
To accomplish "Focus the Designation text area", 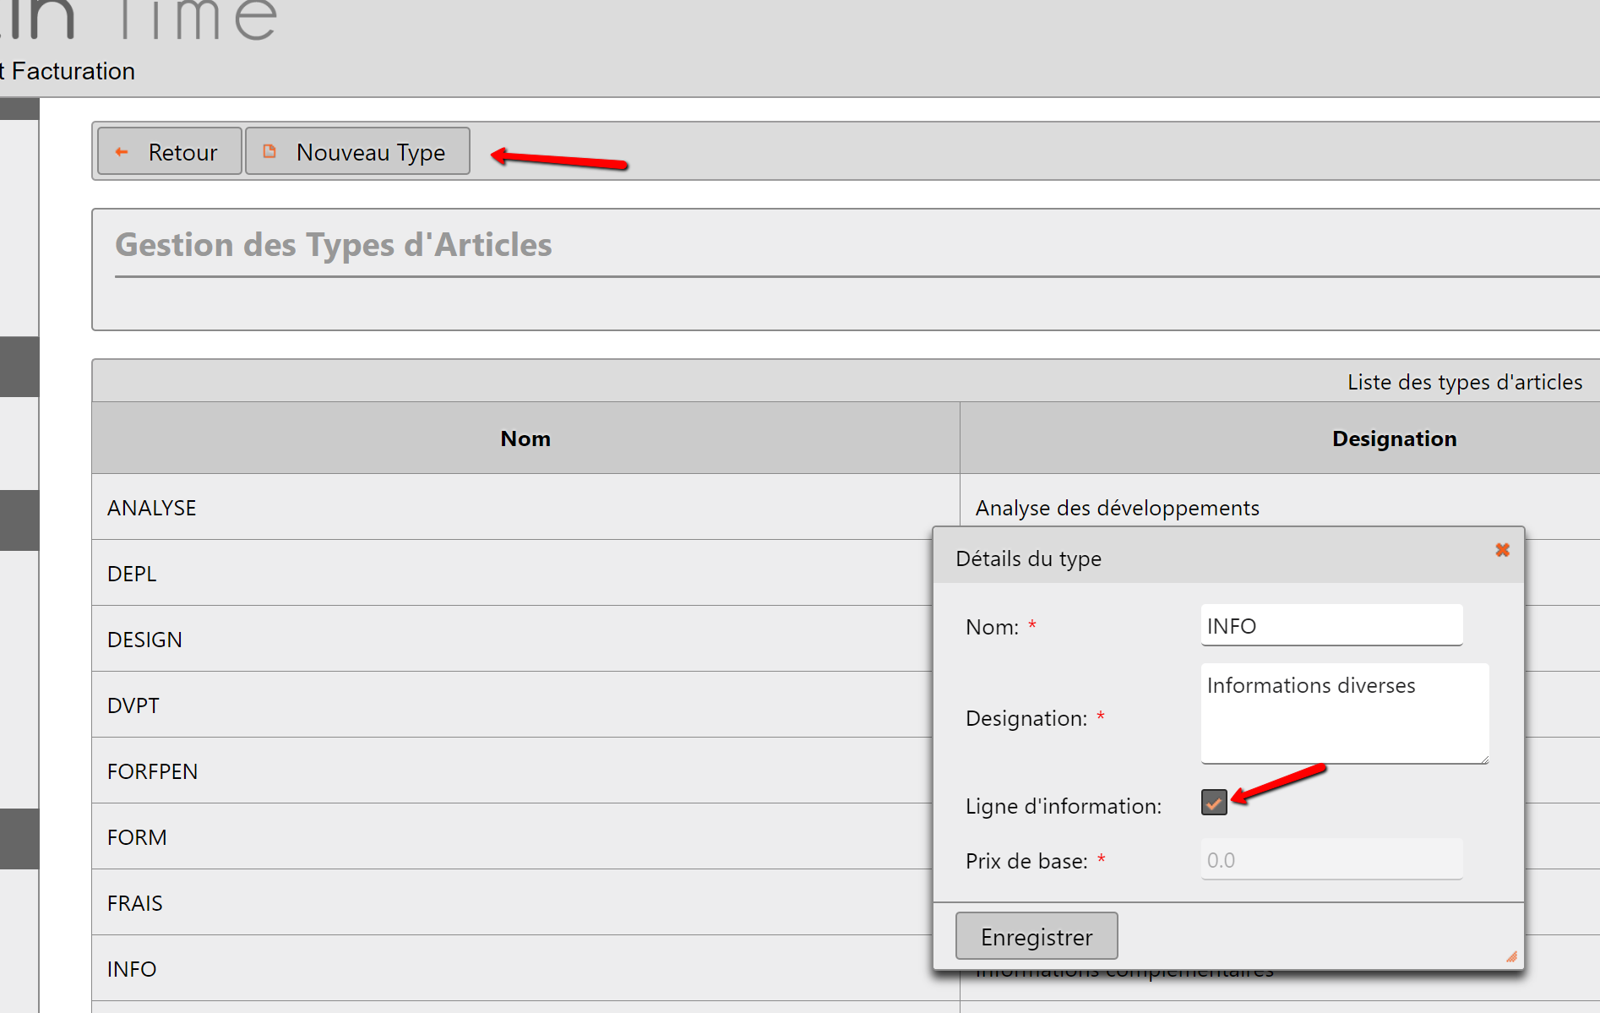I will tap(1343, 714).
